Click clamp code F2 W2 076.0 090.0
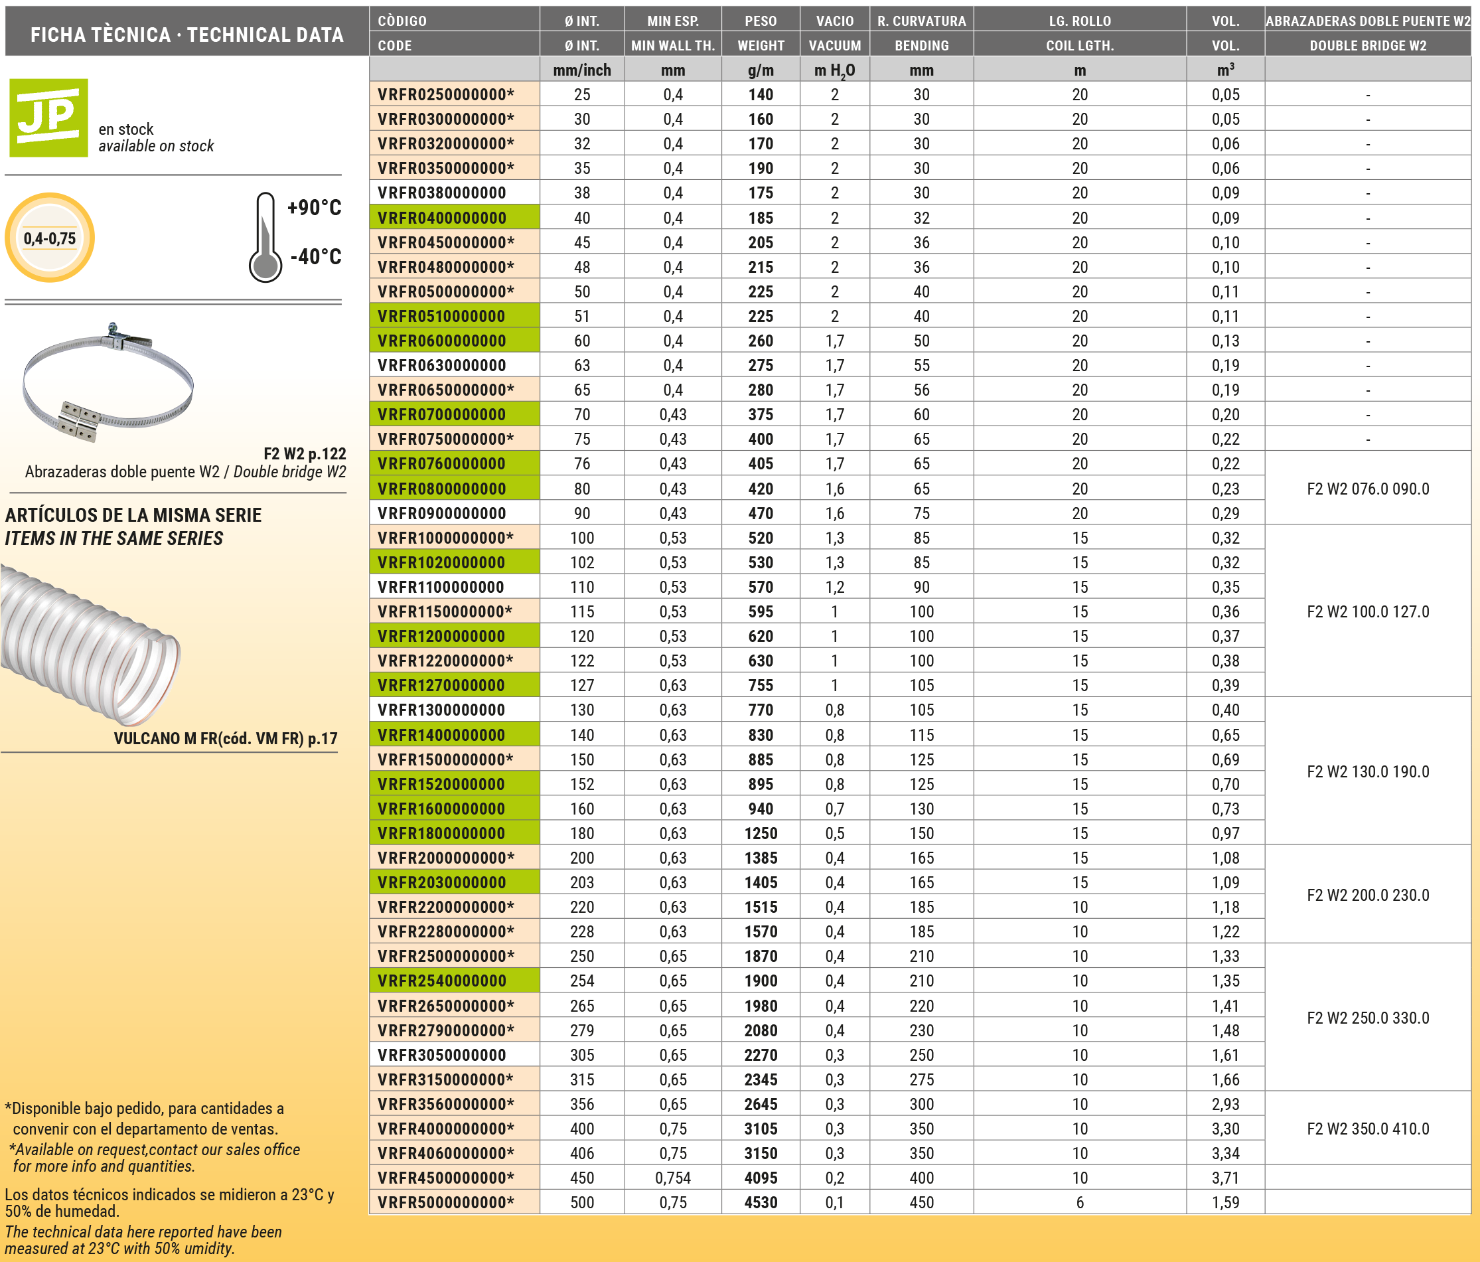This screenshot has width=1480, height=1262. pyautogui.click(x=1367, y=489)
